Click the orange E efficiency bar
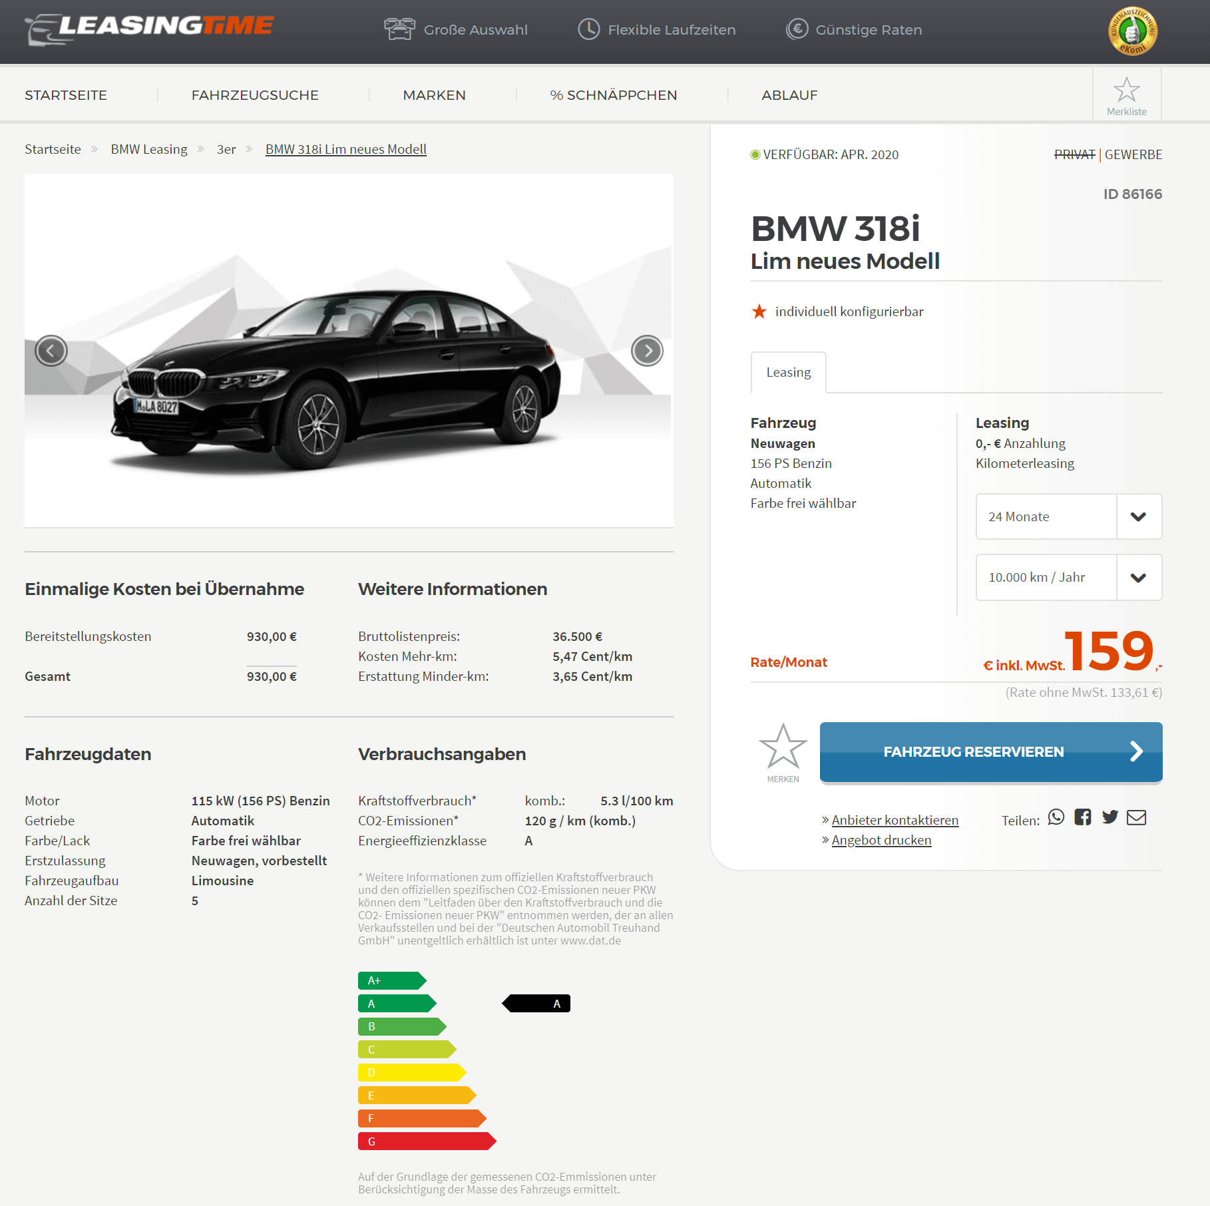This screenshot has height=1206, width=1210. [417, 1096]
